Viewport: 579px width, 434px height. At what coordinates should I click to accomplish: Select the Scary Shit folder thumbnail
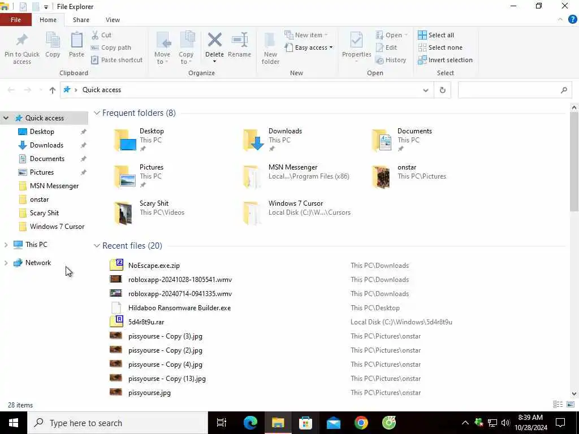123,213
